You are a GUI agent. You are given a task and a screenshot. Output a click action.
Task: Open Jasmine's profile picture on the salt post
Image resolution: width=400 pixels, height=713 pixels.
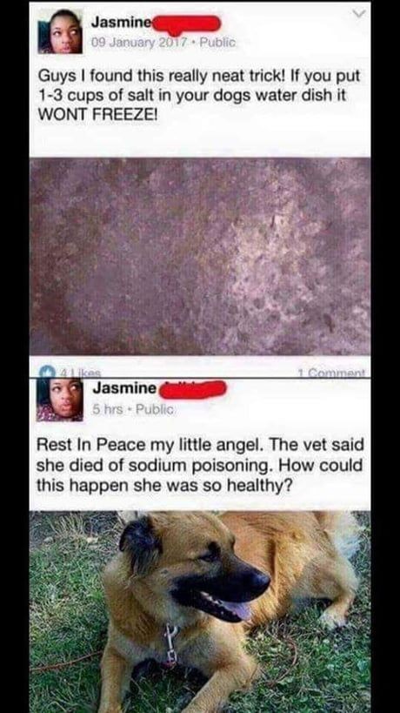tap(60, 31)
